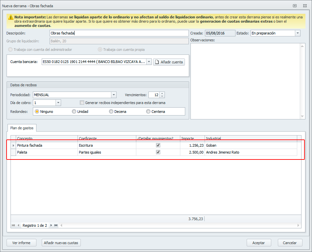Viewport: 312px width, 252px height.
Task: Select the 'Paleta' concept cell
Action: [x=47, y=152]
